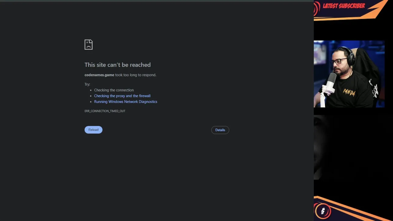Select the 'Checking the connection' list item

pos(114,90)
